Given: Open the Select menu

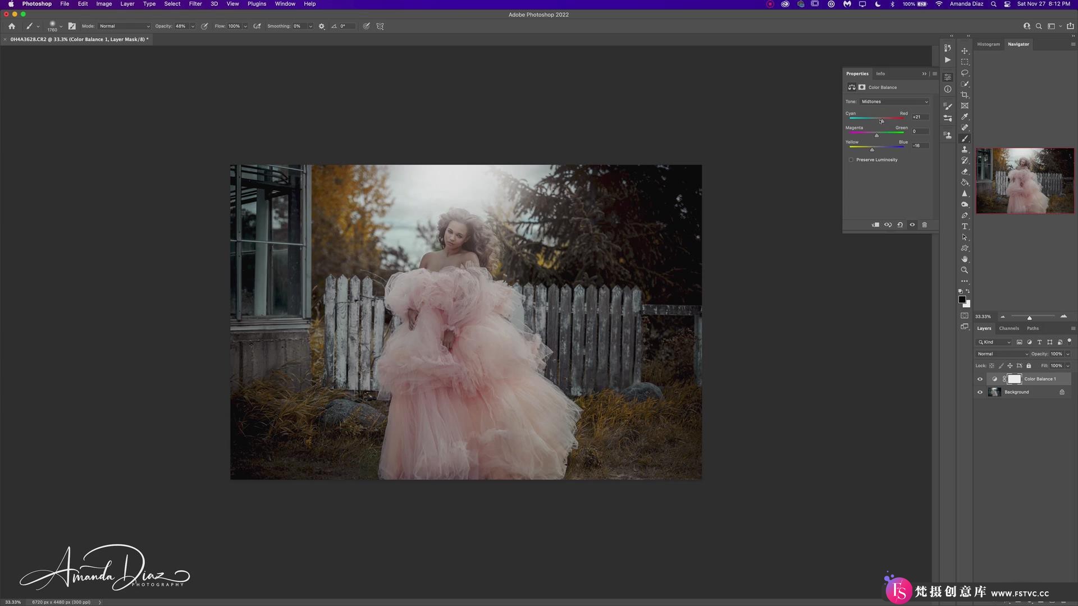Looking at the screenshot, I should (172, 4).
